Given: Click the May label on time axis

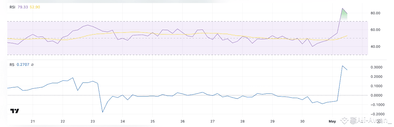Looking at the screenshot, I should click(332, 121).
